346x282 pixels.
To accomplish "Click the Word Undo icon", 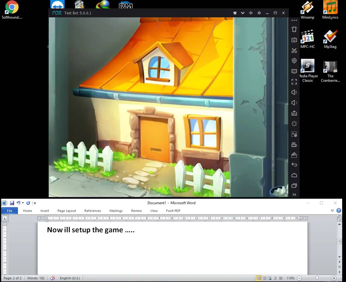I will 18,203.
